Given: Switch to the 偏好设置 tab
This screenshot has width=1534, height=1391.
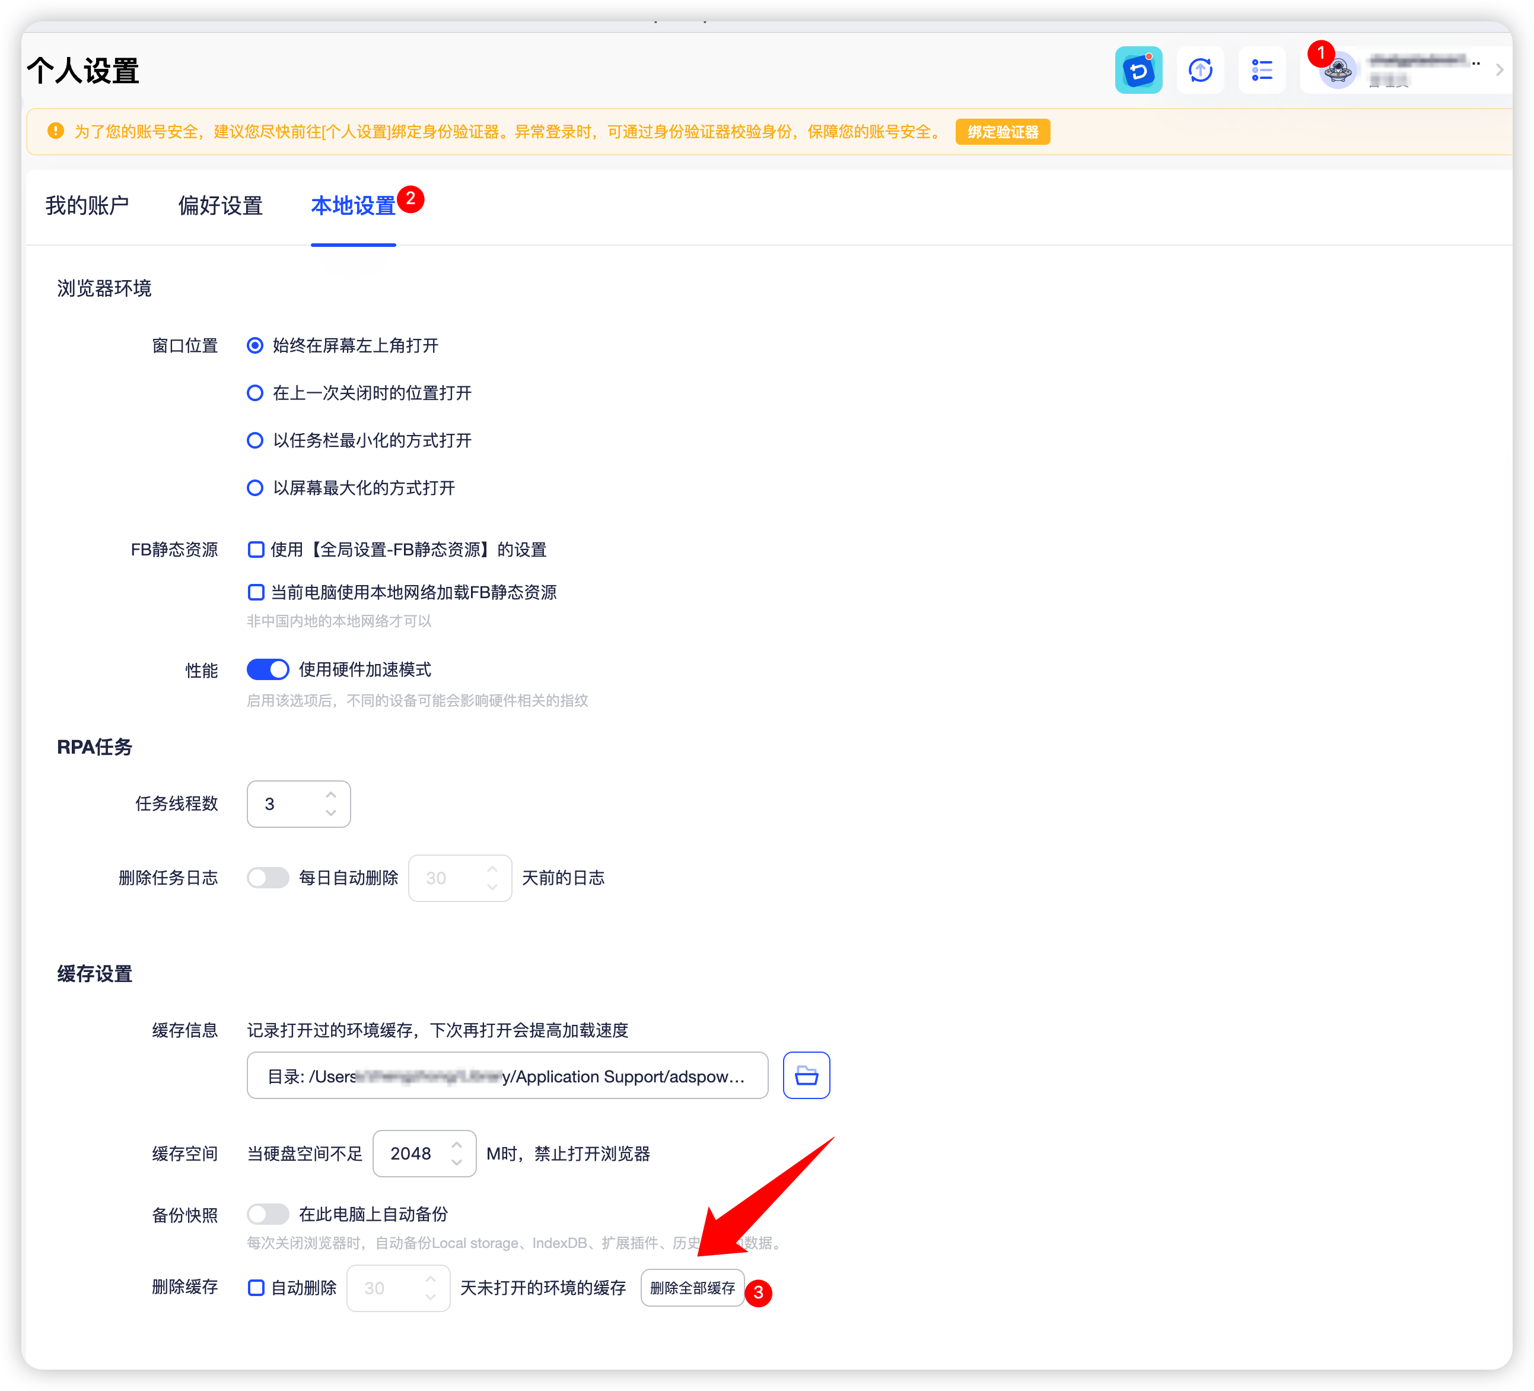Looking at the screenshot, I should 220,205.
